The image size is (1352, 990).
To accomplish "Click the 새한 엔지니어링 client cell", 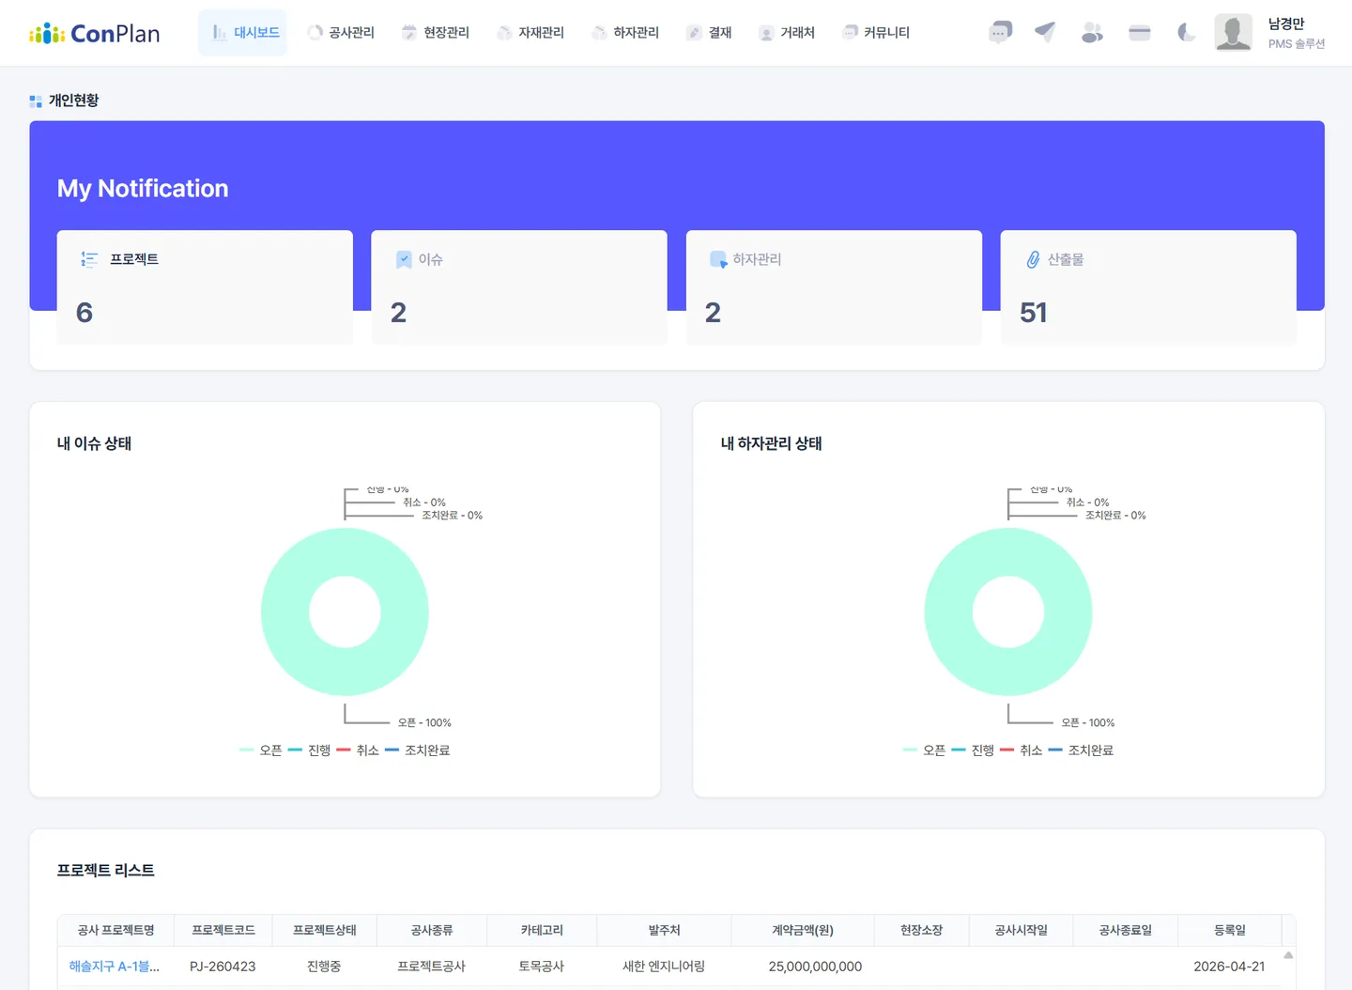I will click(x=664, y=967).
